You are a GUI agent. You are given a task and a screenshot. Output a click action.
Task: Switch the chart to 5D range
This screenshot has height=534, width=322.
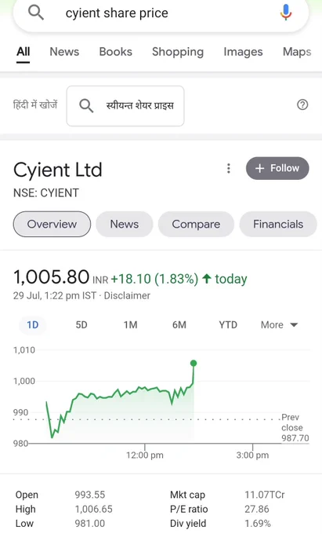click(x=81, y=325)
